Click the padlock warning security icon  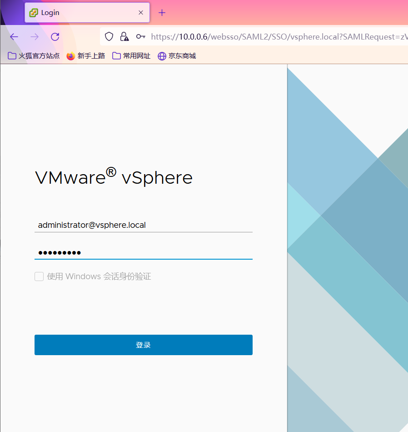pyautogui.click(x=124, y=36)
